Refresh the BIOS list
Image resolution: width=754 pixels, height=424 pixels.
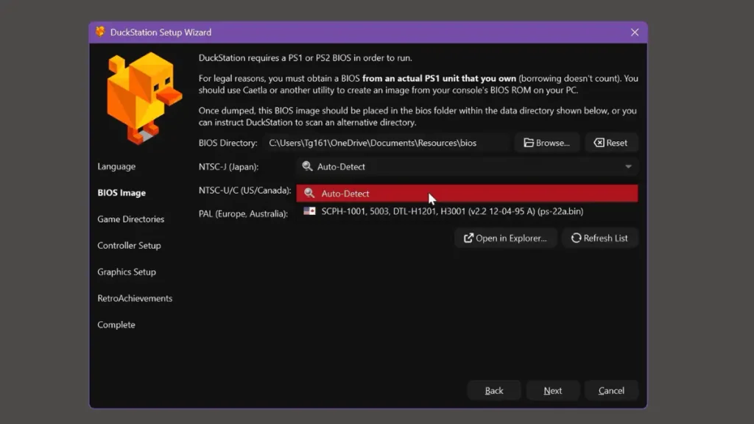pyautogui.click(x=599, y=238)
